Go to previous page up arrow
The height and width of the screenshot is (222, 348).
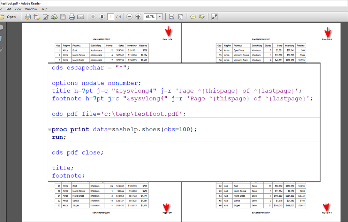click(93, 17)
